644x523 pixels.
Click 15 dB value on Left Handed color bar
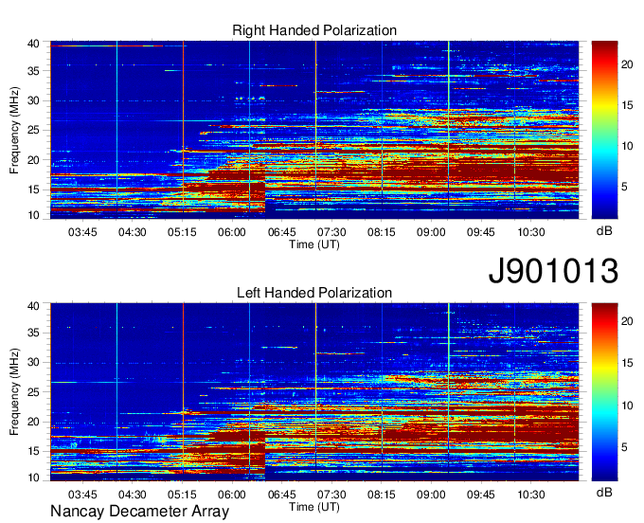(627, 363)
